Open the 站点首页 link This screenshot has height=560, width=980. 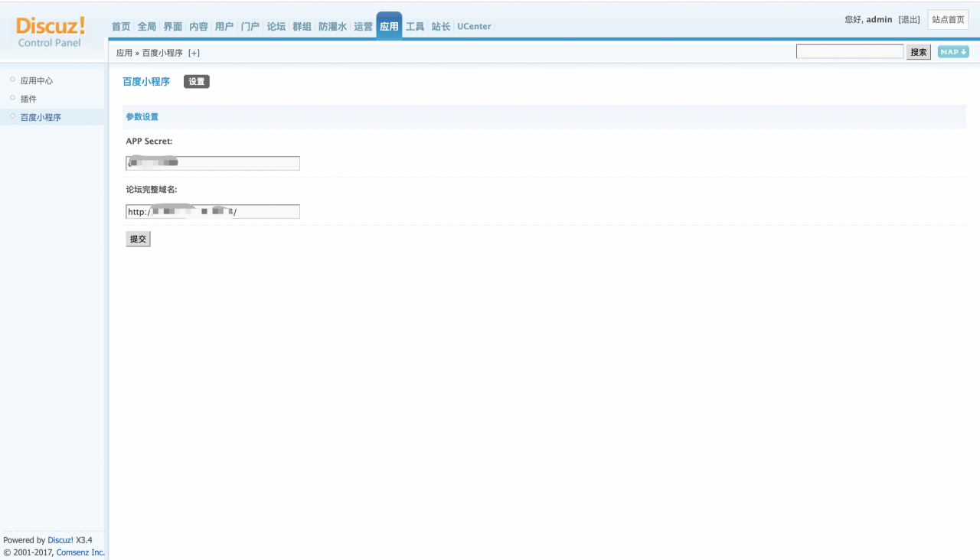[948, 20]
